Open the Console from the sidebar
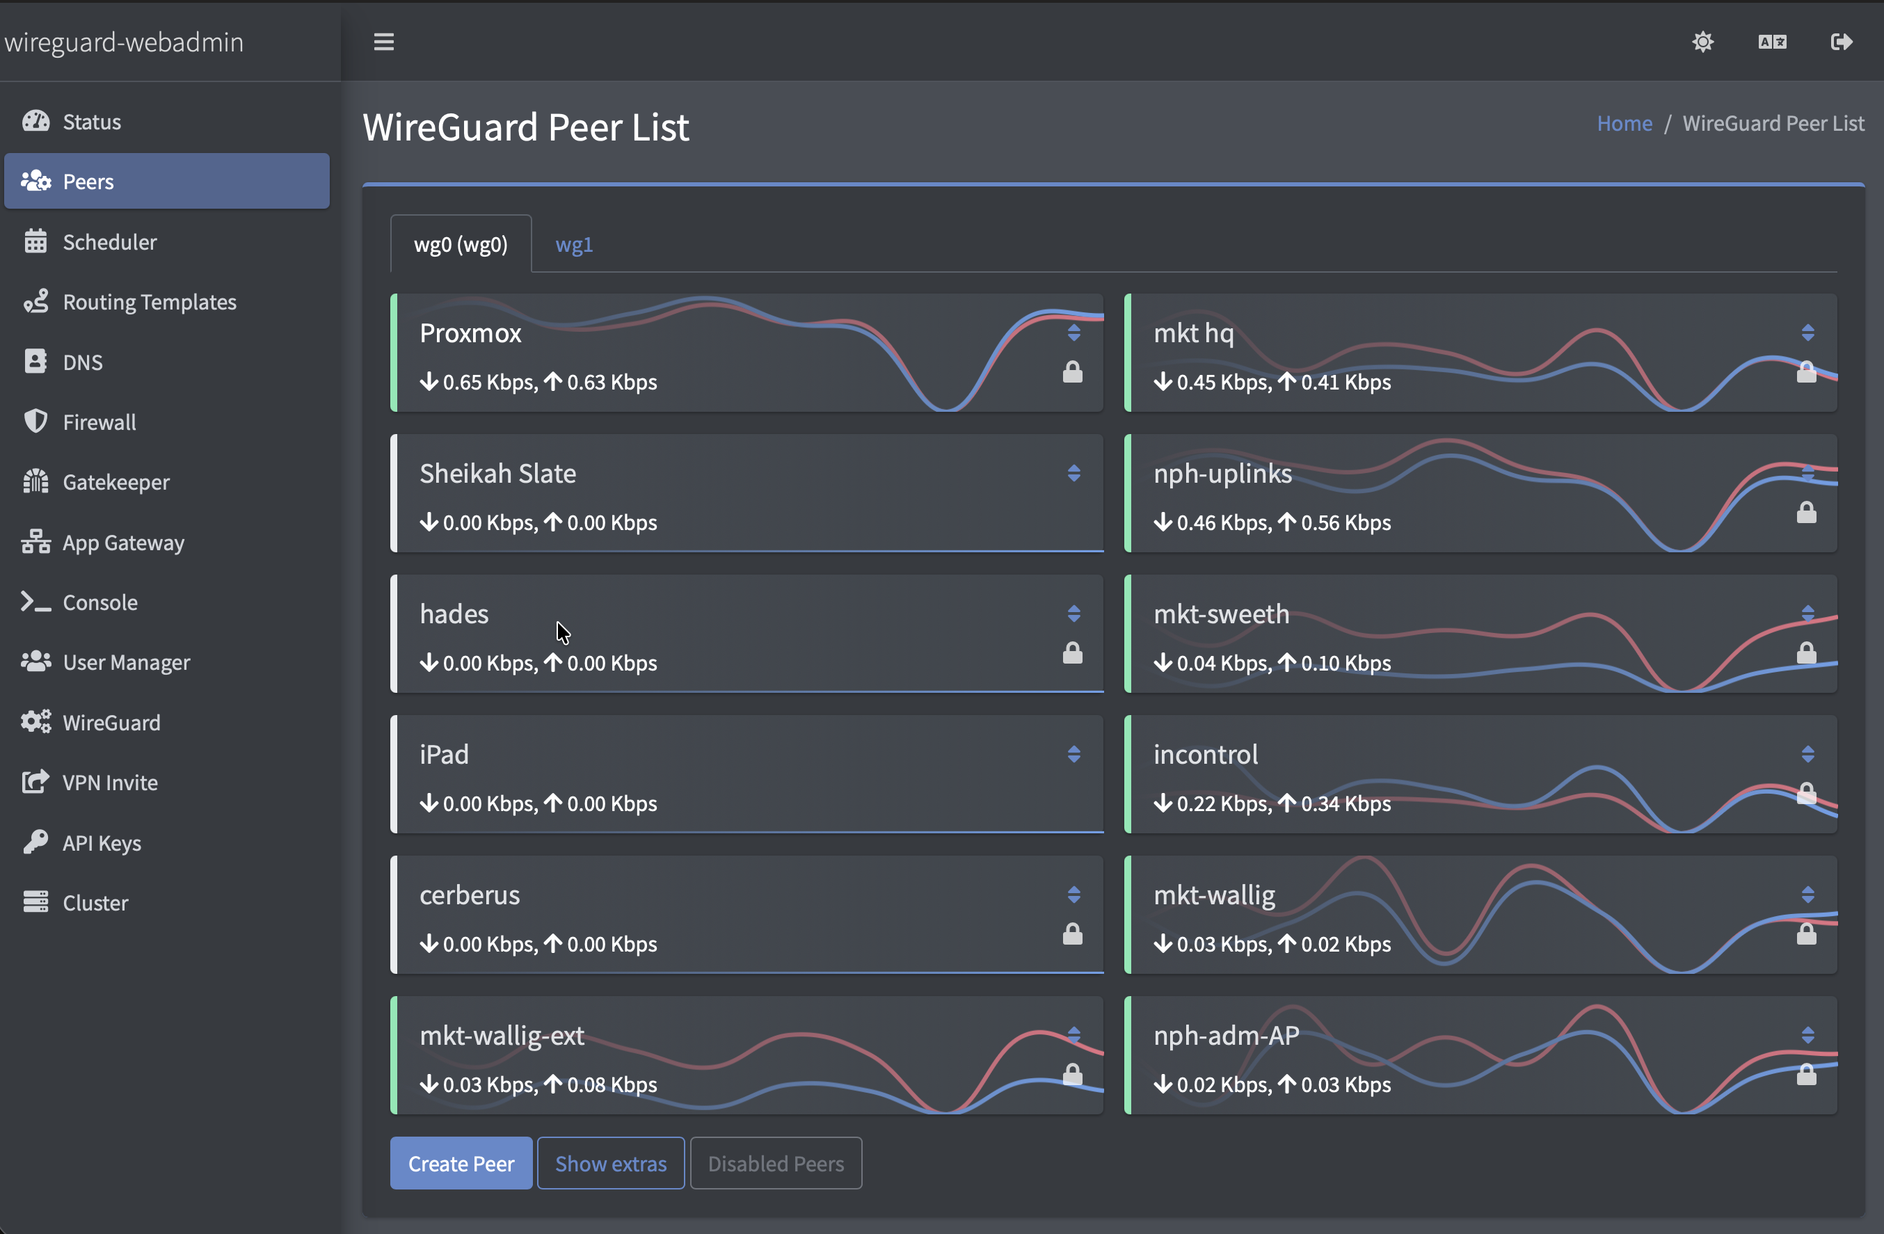Viewport: 1884px width, 1234px height. pyautogui.click(x=99, y=602)
